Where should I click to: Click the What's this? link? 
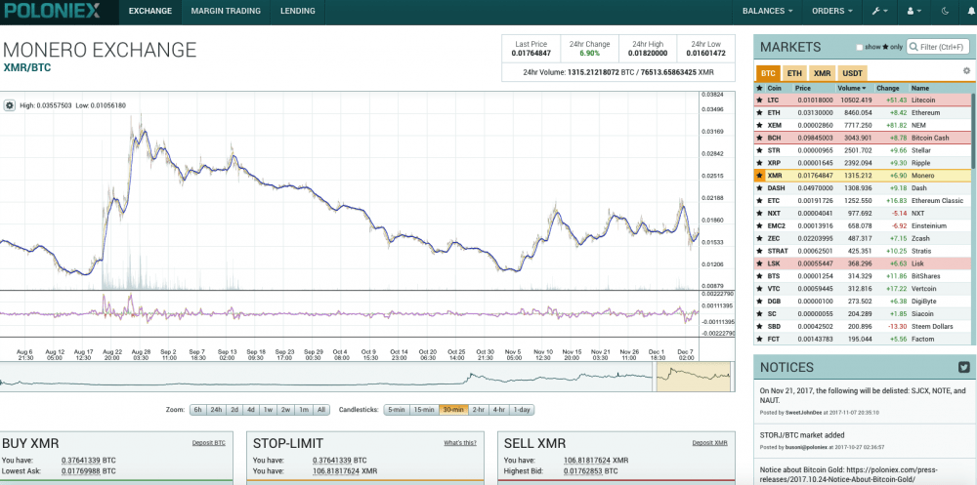(x=460, y=443)
